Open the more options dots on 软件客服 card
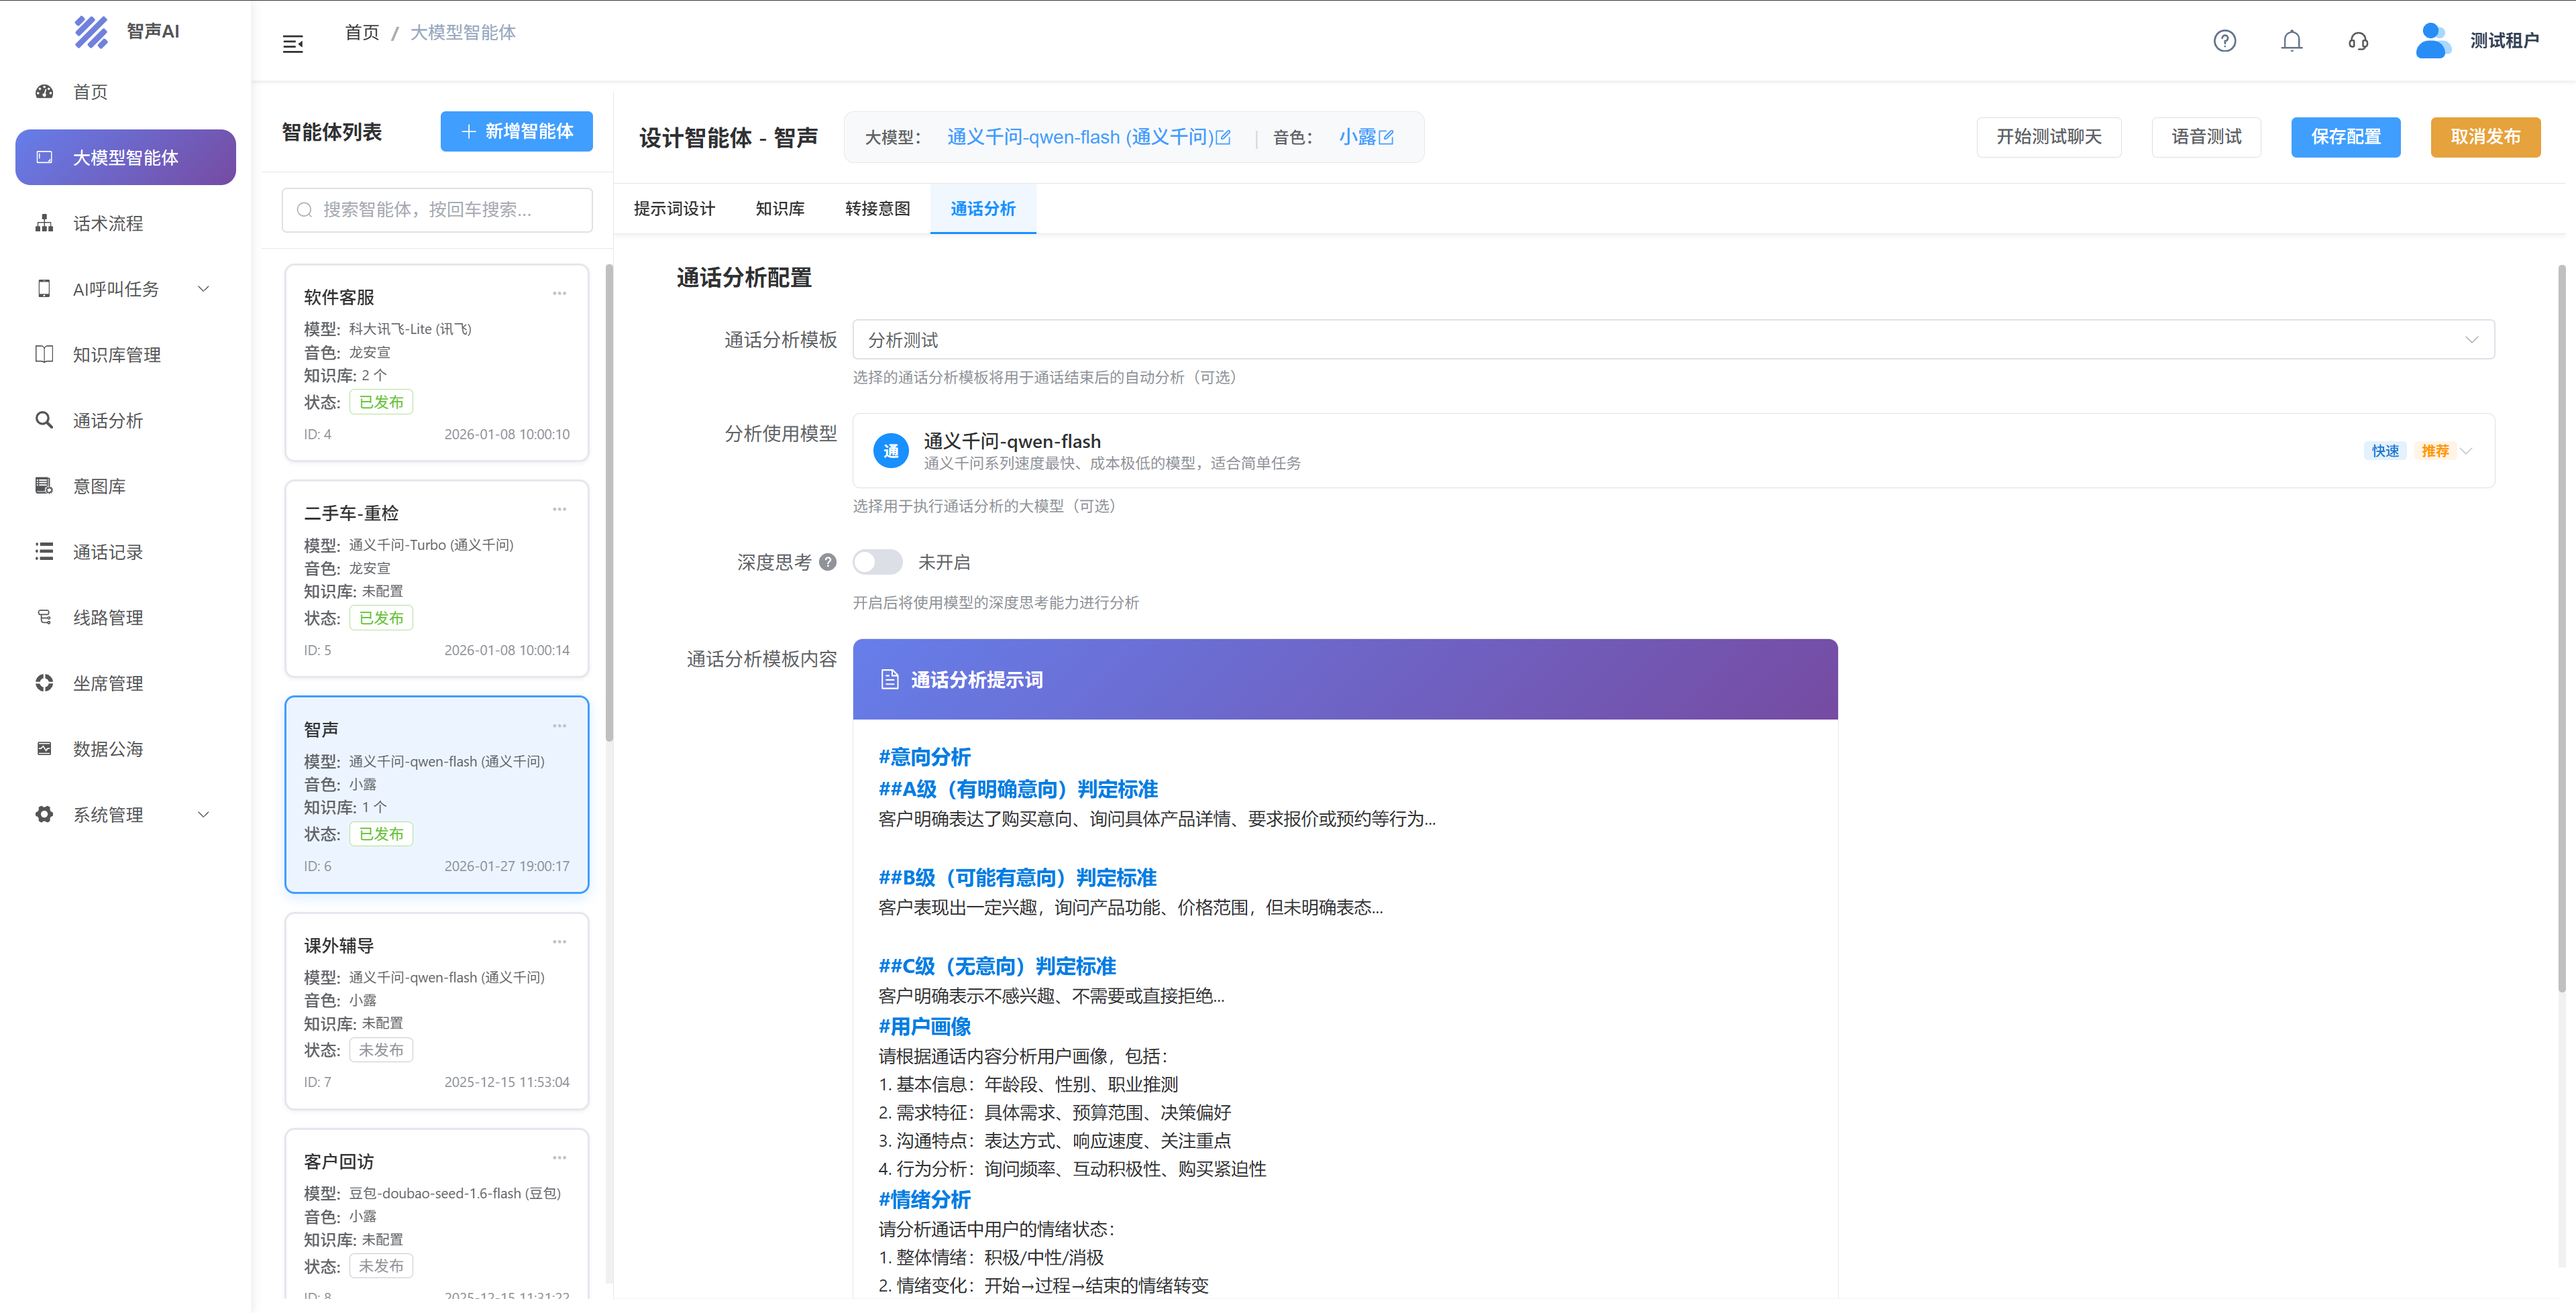This screenshot has height=1313, width=2576. [x=559, y=294]
